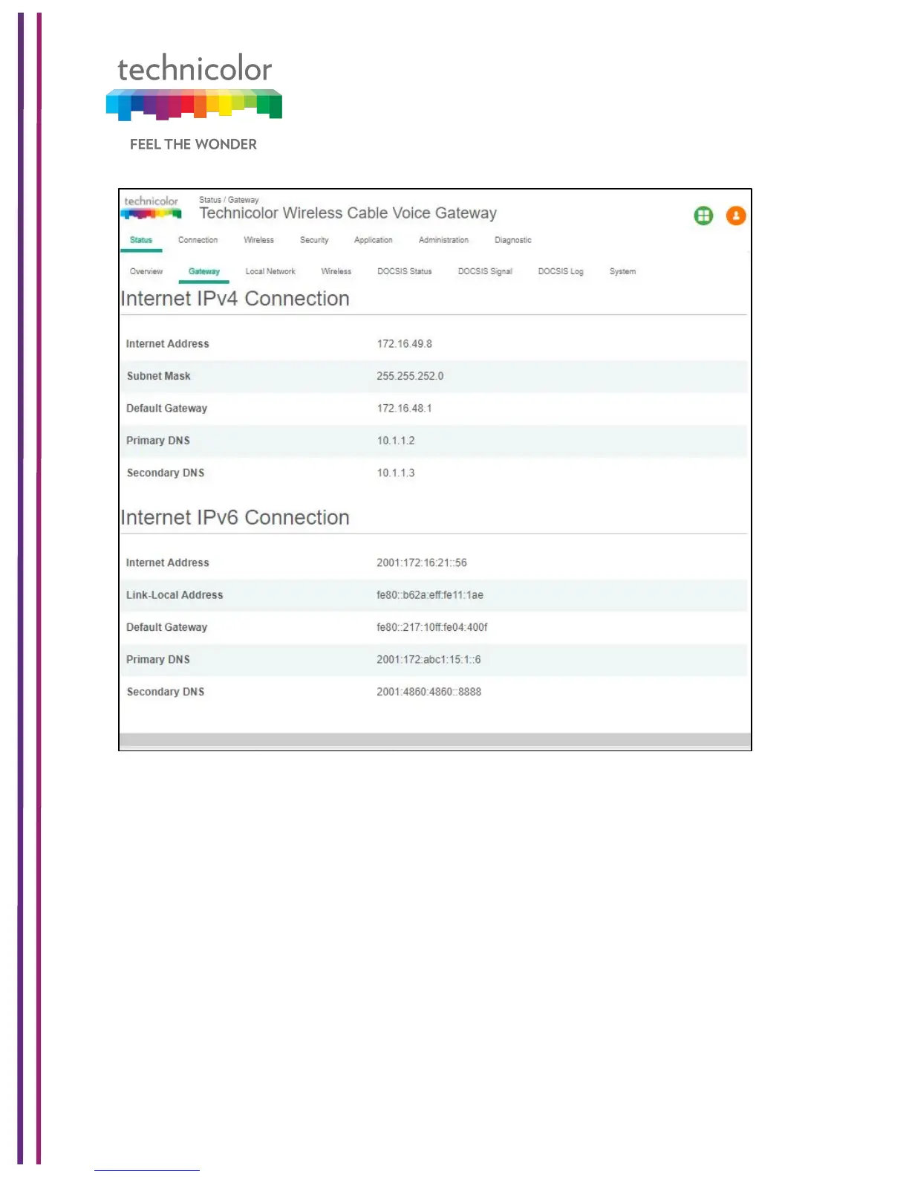Screen dimensions: 909x1177
Task: Click link-local address fe80::b62a:eff:fe11:1ae
Action: click(x=430, y=595)
